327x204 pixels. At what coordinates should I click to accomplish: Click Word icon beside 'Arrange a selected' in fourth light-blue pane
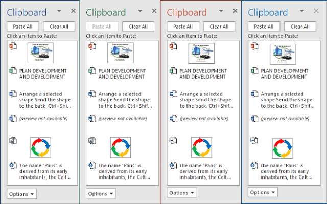click(254, 94)
